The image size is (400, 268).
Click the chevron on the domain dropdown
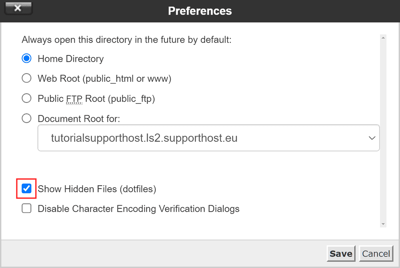pyautogui.click(x=372, y=138)
